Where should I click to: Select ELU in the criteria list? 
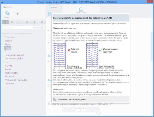coord(6,51)
